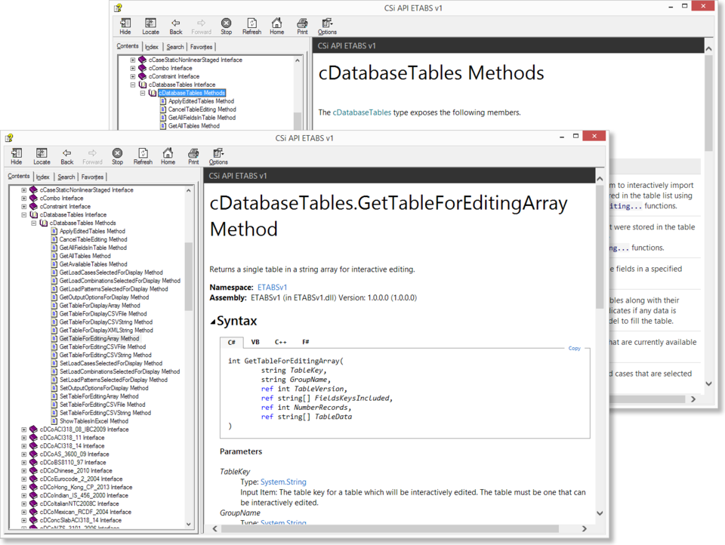This screenshot has width=725, height=545.
Task: Select GetTableForEditingCSVString Method in tree
Action: coord(105,355)
